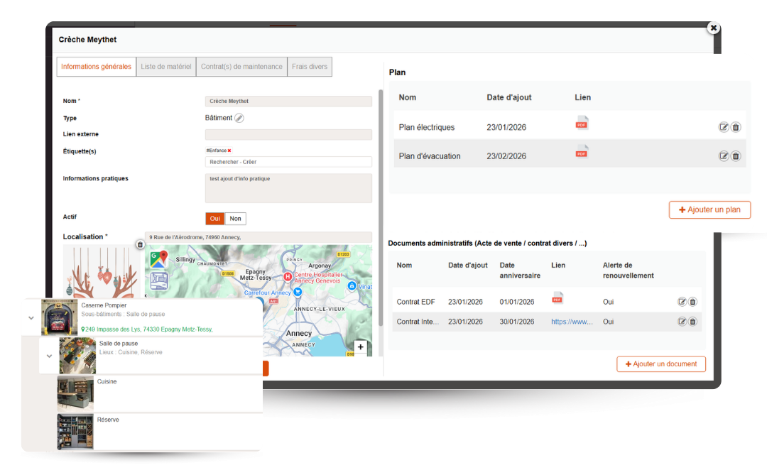Zoom in on the map
Viewport: 767px width, 475px height.
click(x=361, y=347)
